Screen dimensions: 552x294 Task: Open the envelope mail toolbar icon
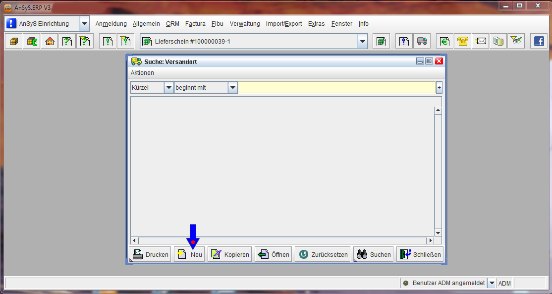click(x=481, y=42)
